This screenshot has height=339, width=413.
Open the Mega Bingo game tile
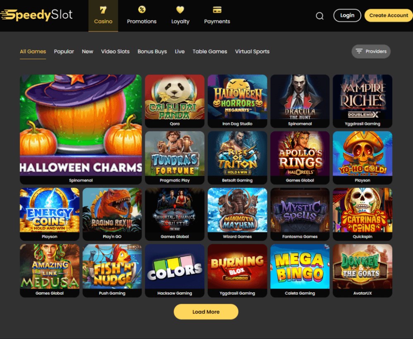tap(300, 271)
